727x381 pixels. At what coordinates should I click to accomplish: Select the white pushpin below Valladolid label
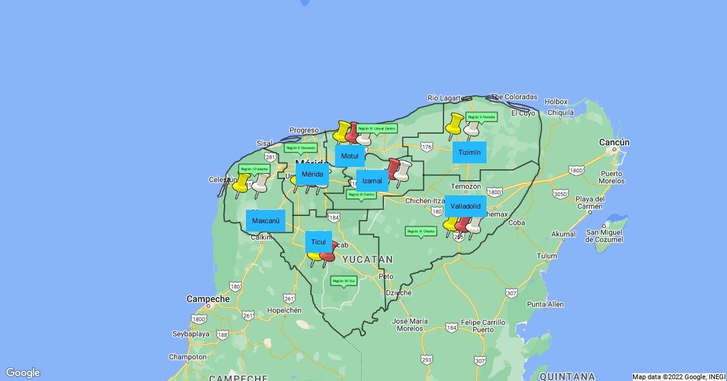click(475, 224)
